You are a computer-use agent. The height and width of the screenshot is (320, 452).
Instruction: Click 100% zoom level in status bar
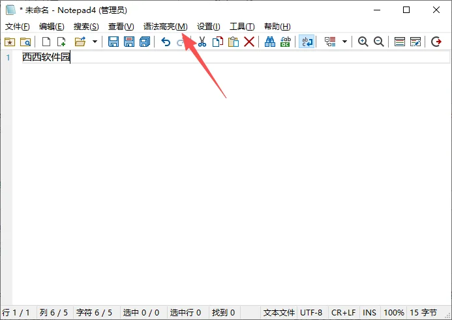coord(394,313)
